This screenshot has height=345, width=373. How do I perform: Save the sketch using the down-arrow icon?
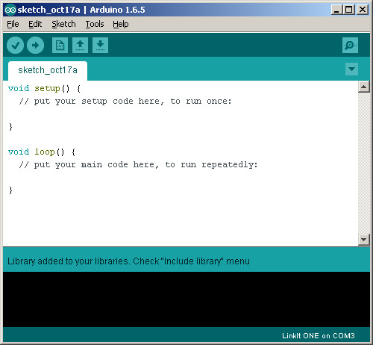click(100, 46)
